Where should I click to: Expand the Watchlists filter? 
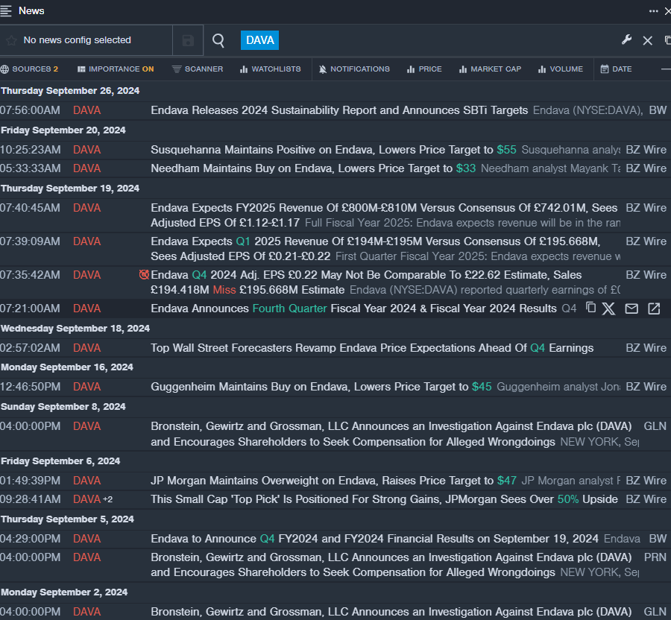coord(270,69)
